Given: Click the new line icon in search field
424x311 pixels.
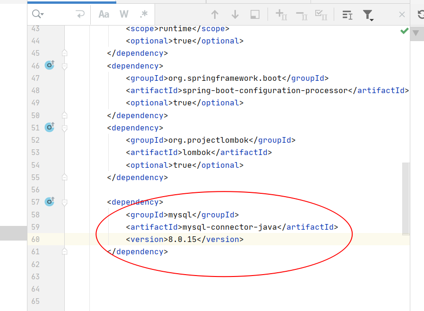Looking at the screenshot, I should coord(80,14).
